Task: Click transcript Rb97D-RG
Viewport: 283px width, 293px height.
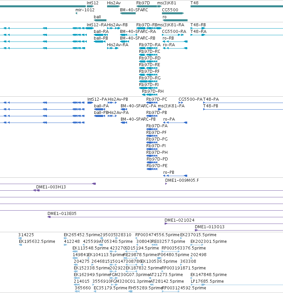Action: [x=150, y=78]
